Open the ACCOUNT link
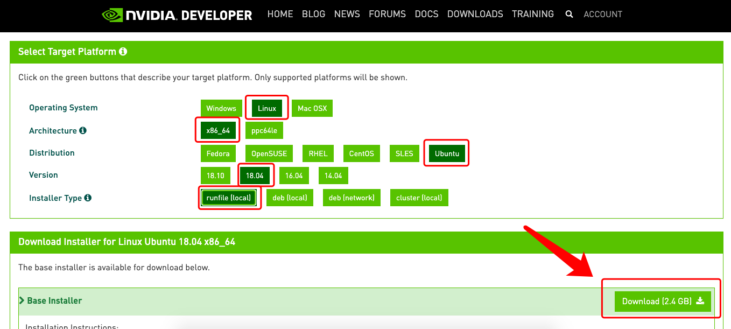The image size is (731, 329). tap(603, 15)
